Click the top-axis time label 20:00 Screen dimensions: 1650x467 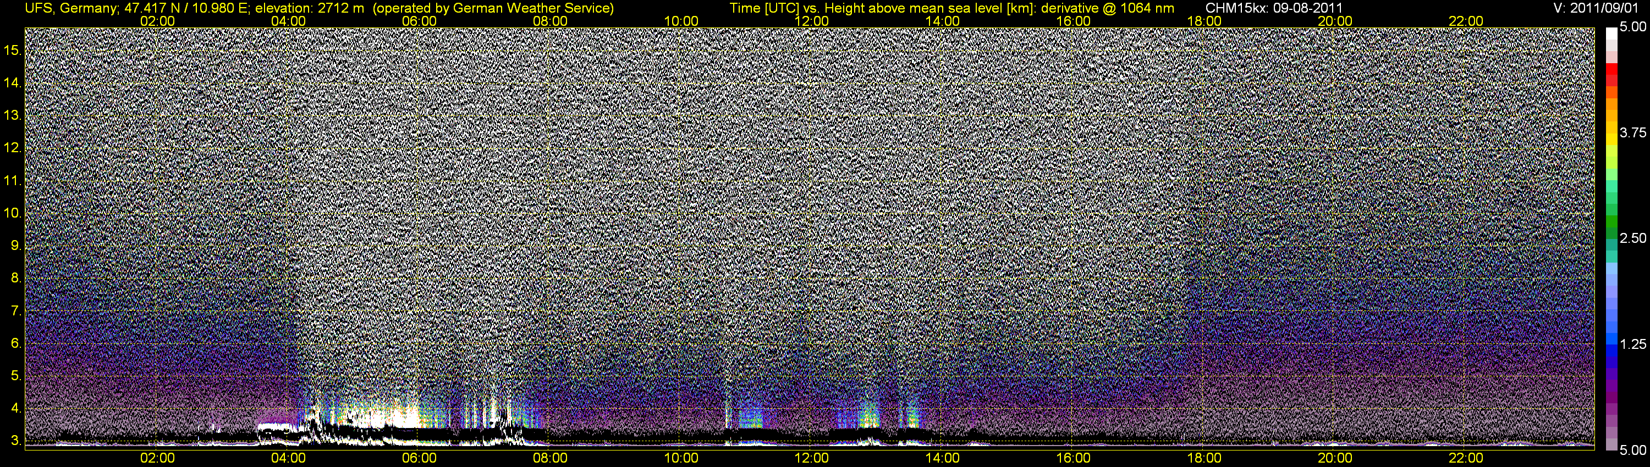click(x=1335, y=21)
